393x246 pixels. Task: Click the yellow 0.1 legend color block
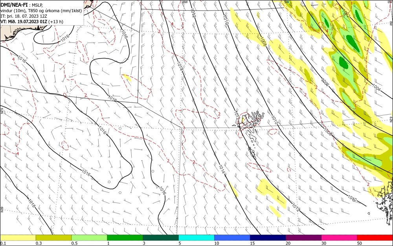(18, 238)
